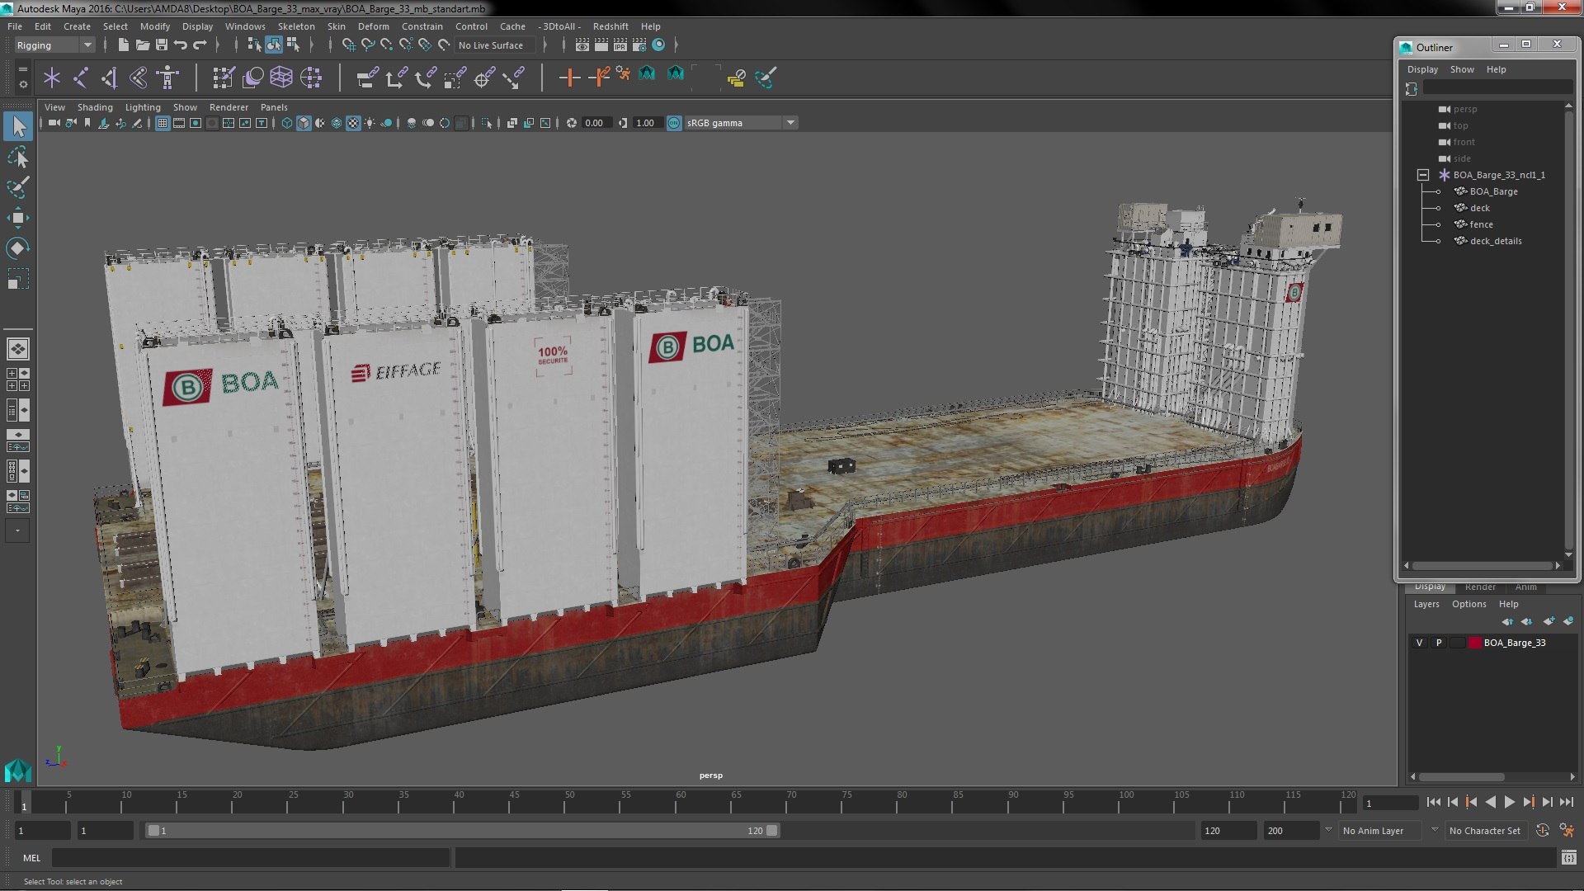Image resolution: width=1584 pixels, height=891 pixels.
Task: Click the Outliner search field
Action: click(x=1497, y=87)
